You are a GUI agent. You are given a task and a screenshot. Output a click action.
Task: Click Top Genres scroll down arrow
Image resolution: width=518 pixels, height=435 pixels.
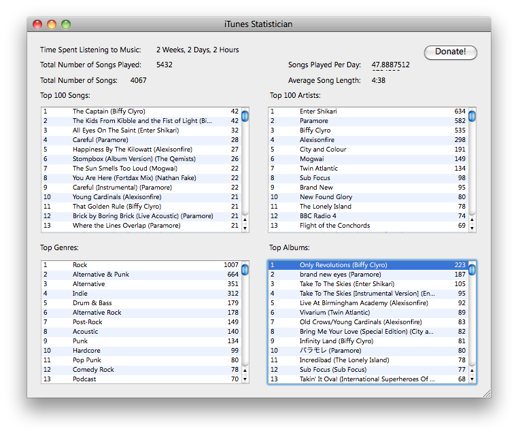point(245,379)
